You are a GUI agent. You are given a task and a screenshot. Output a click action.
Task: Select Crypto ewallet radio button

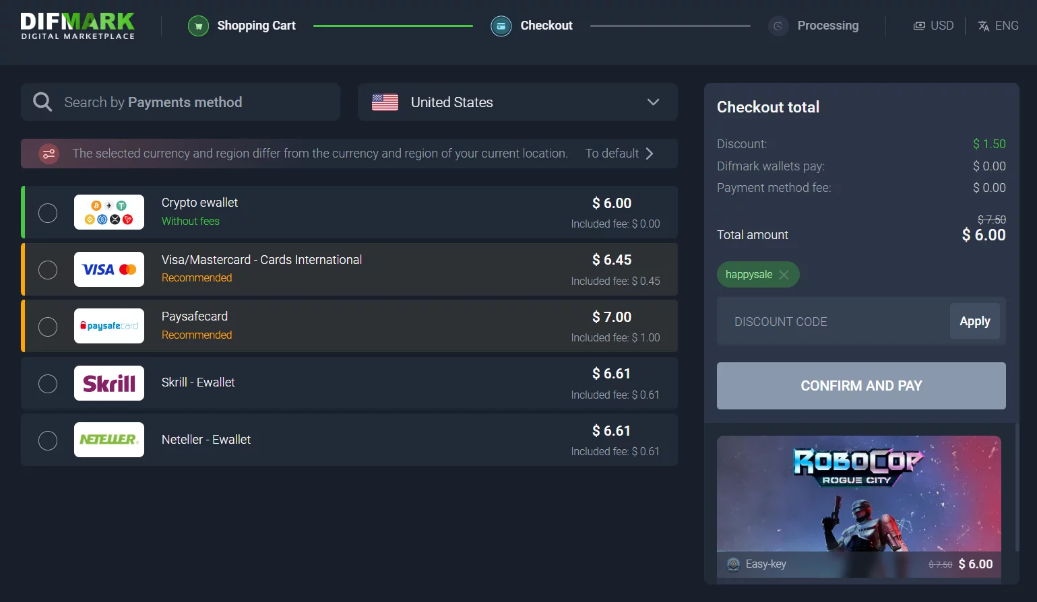click(x=48, y=213)
